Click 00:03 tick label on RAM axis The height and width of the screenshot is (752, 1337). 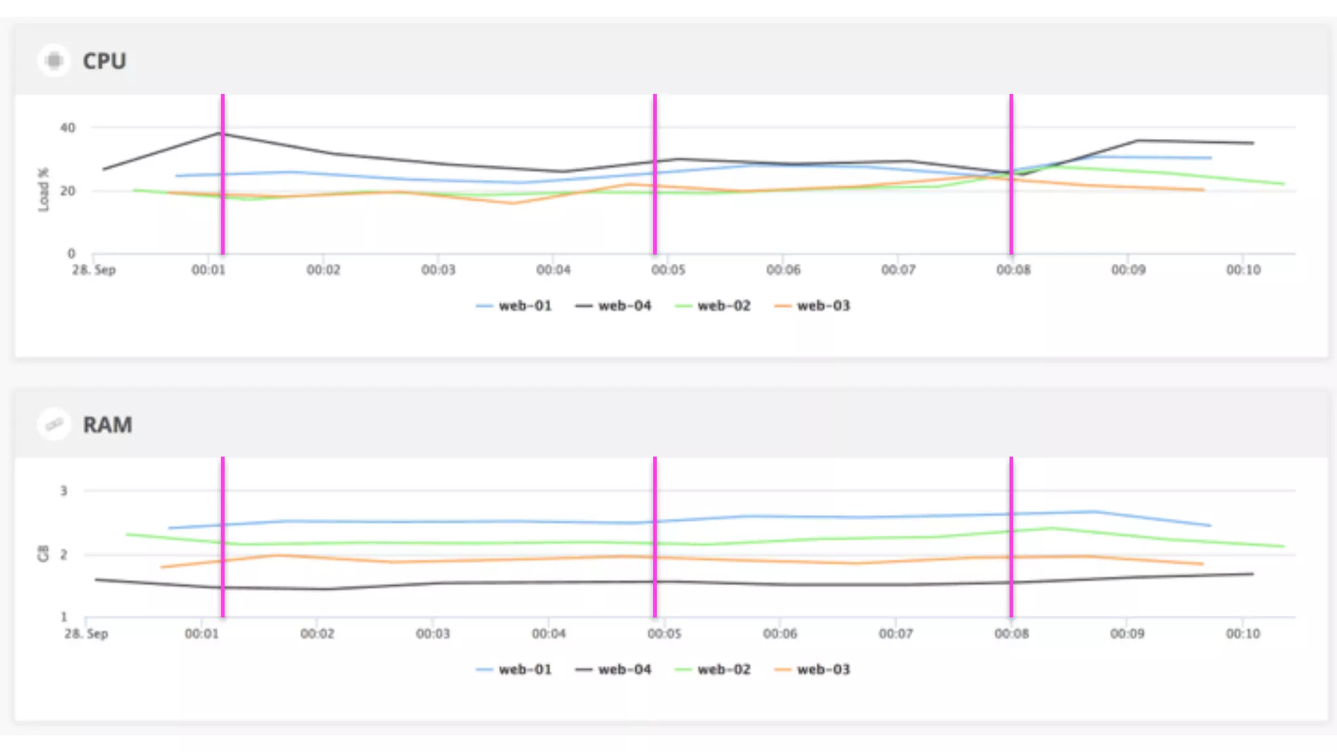tap(433, 633)
